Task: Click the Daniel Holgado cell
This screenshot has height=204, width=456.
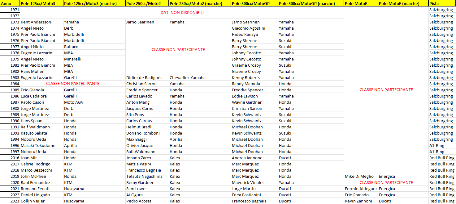Action: 41,195
